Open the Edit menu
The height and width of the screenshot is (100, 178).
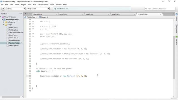click(x=6, y=4)
